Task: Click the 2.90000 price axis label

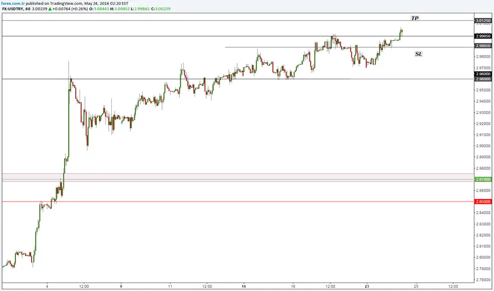Action: (483, 146)
